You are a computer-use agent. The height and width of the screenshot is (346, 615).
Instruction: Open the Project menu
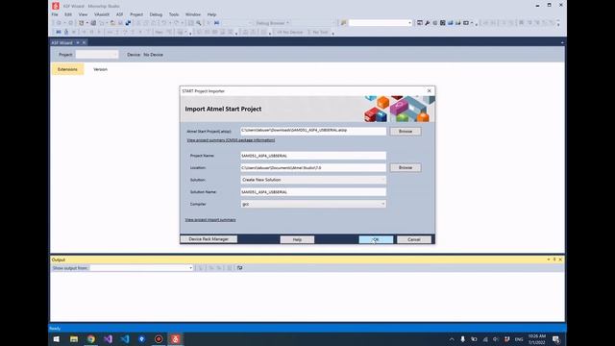pyautogui.click(x=136, y=14)
